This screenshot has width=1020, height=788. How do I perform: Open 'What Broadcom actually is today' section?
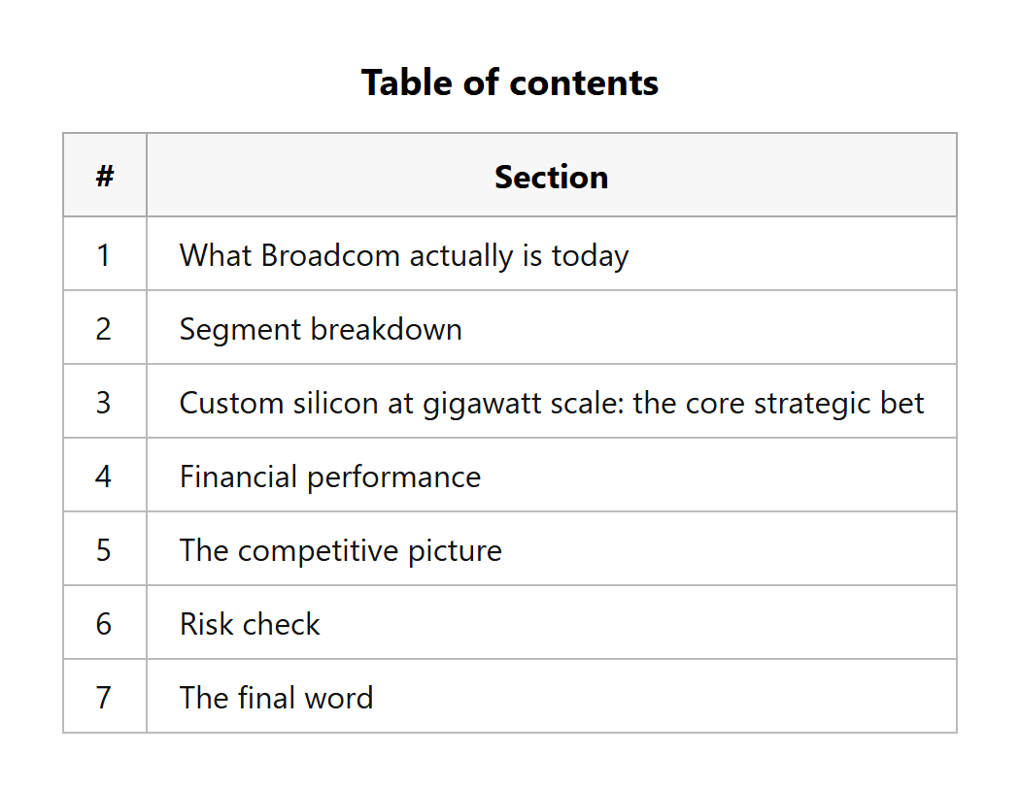(404, 255)
